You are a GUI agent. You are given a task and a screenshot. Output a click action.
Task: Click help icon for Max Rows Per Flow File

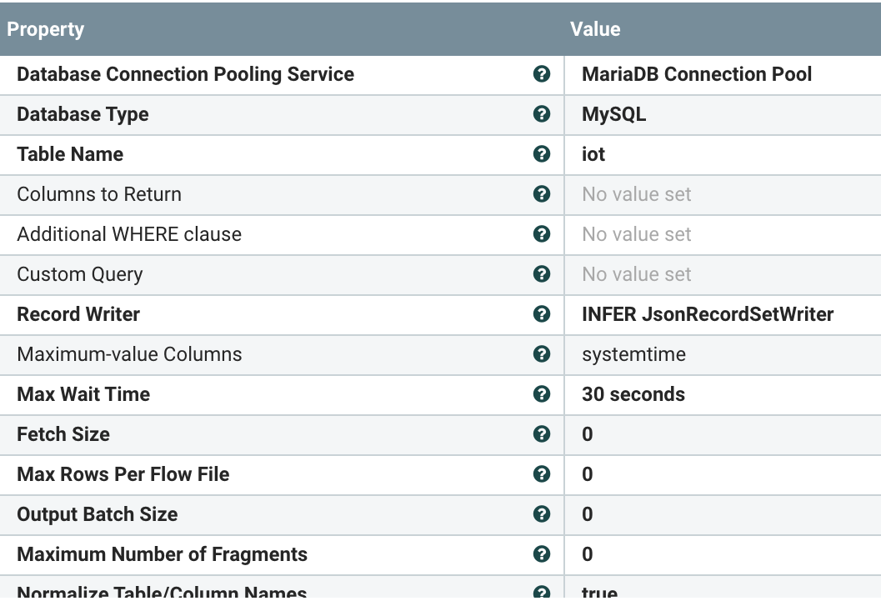tap(541, 474)
